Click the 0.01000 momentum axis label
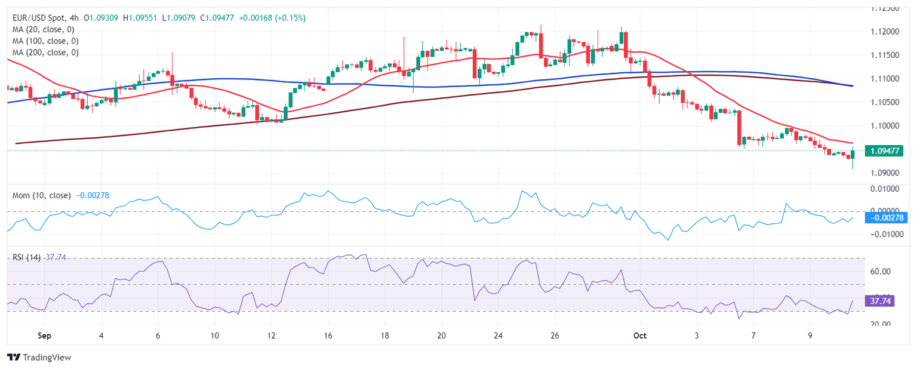Viewport: 917px width, 369px height. pos(885,189)
